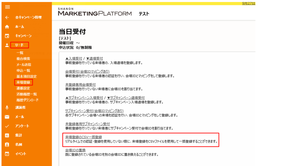Screen dimensions: 304x166
Task: Click the 申込状況 0/無制限 text
Action: coord(75,47)
